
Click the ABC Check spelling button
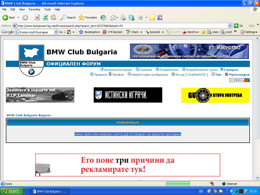tap(132, 32)
